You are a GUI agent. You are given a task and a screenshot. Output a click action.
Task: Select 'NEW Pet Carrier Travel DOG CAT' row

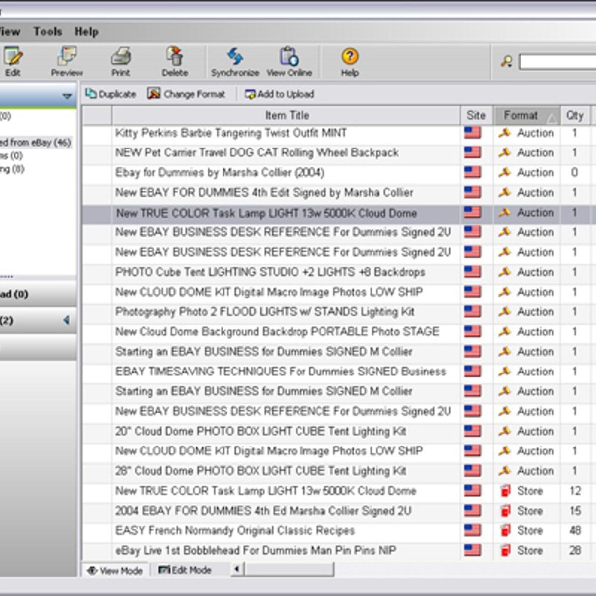pyautogui.click(x=286, y=152)
